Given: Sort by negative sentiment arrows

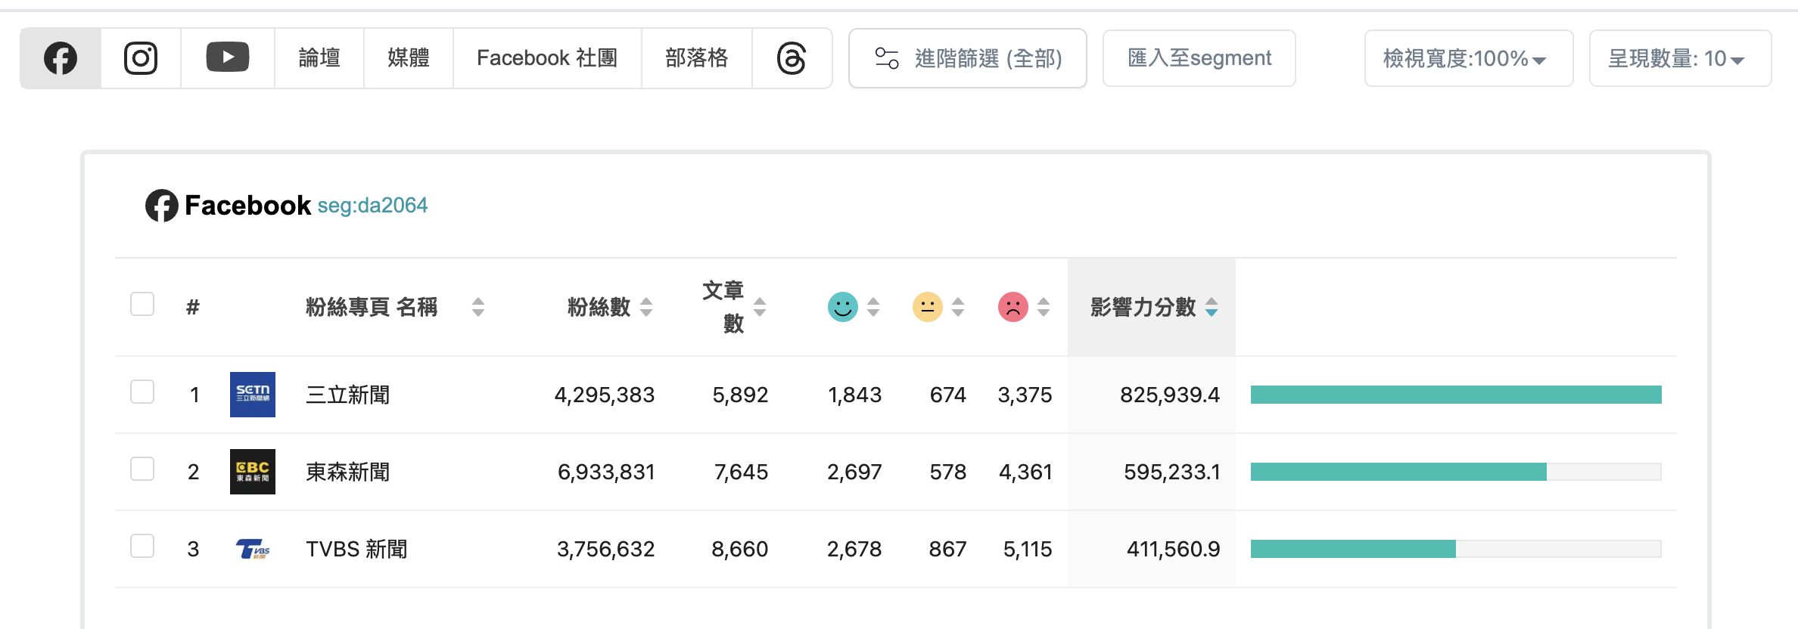Looking at the screenshot, I should (x=1044, y=307).
